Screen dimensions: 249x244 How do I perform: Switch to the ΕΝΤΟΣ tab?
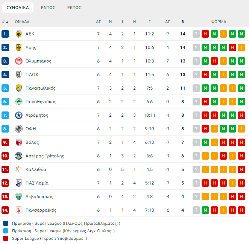click(48, 8)
